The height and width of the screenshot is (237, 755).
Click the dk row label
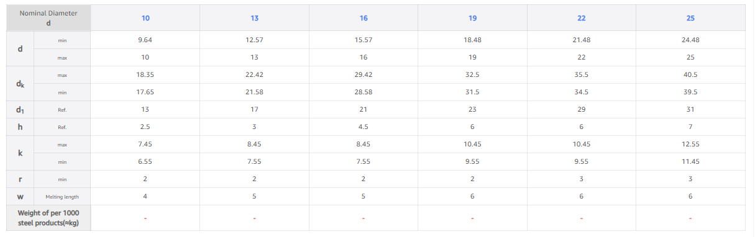[x=21, y=84]
